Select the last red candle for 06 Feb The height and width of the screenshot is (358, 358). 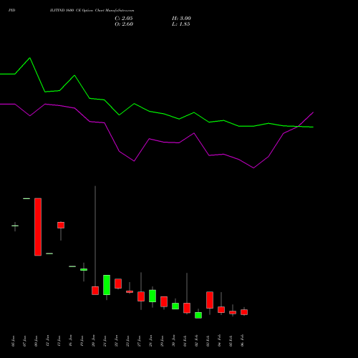[x=244, y=312]
